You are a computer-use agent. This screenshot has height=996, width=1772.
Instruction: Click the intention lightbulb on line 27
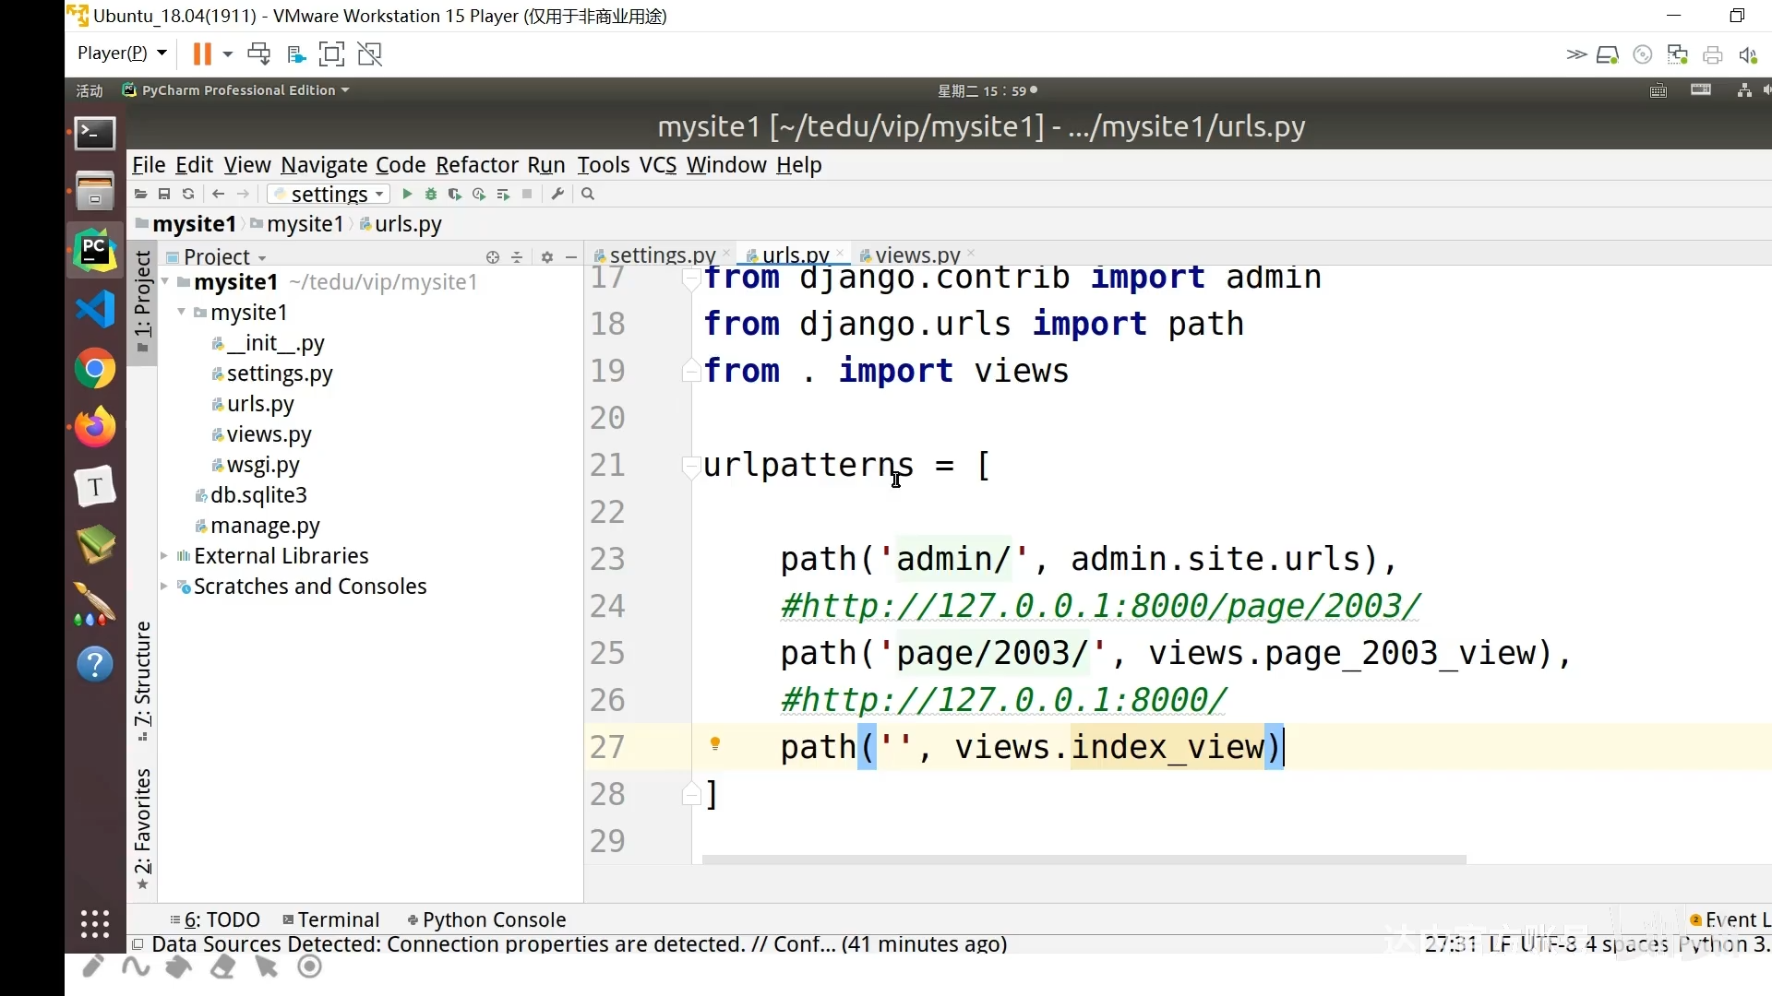[x=714, y=743]
